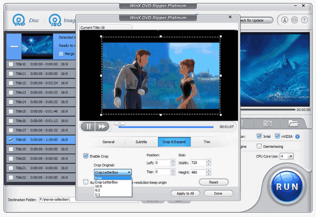
Task: Enable Intel hardware acceleration checkbox
Action: (259, 136)
